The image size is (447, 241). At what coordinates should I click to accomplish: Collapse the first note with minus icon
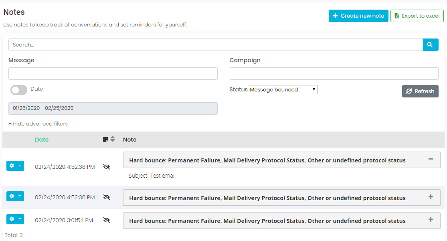[431, 159]
